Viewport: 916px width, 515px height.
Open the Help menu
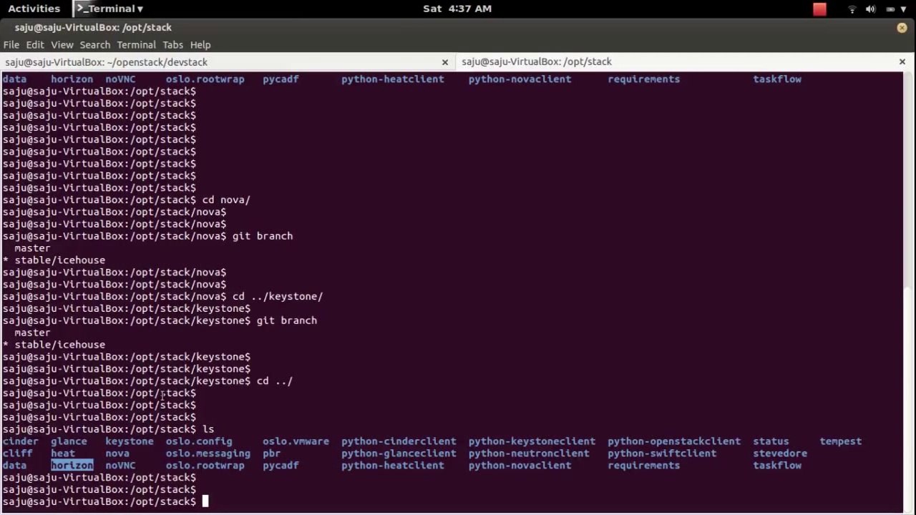[200, 44]
